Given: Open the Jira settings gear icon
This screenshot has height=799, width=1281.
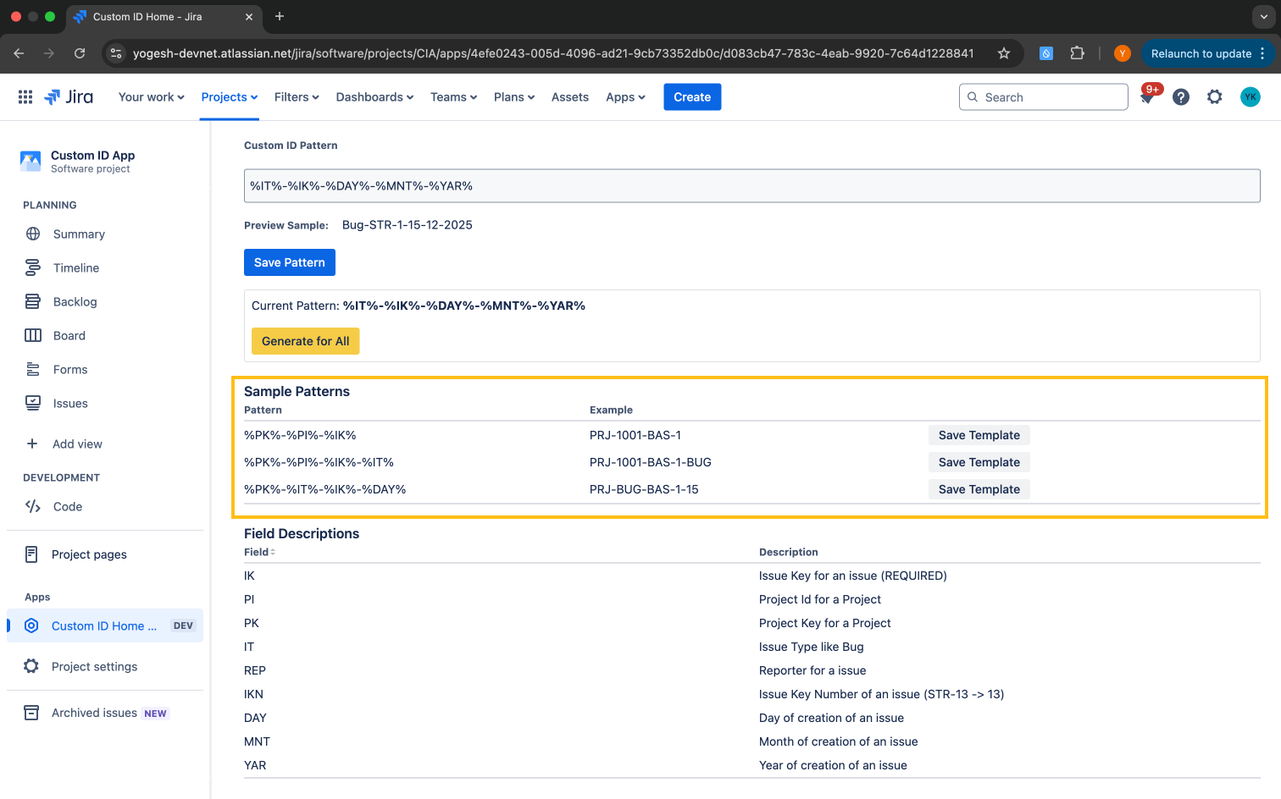Looking at the screenshot, I should [x=1215, y=97].
